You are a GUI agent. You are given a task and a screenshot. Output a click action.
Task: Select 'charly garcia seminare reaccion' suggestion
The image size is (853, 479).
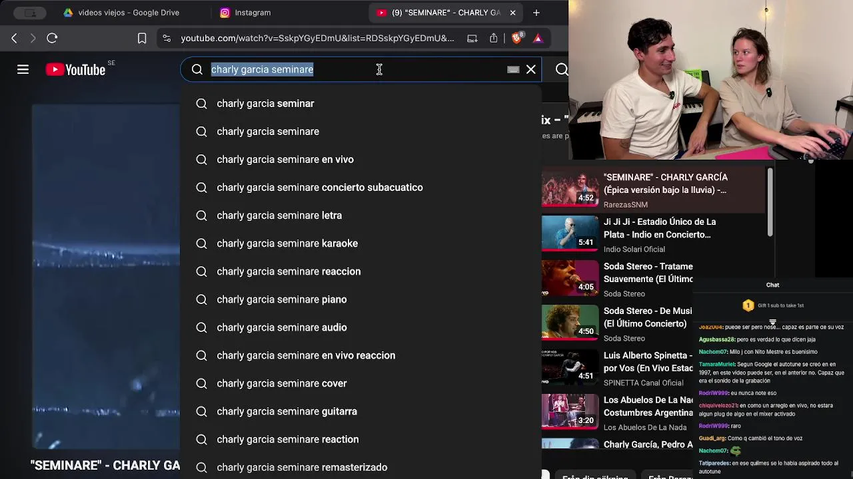(x=361, y=271)
